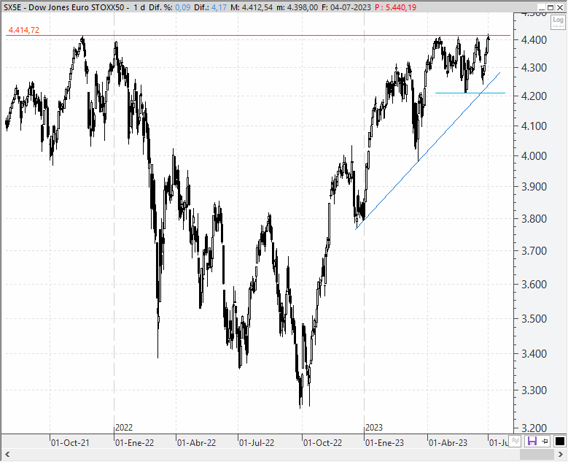Click the gray double-chevron zigzag icon
This screenshot has width=568, height=462.
tap(516, 442)
